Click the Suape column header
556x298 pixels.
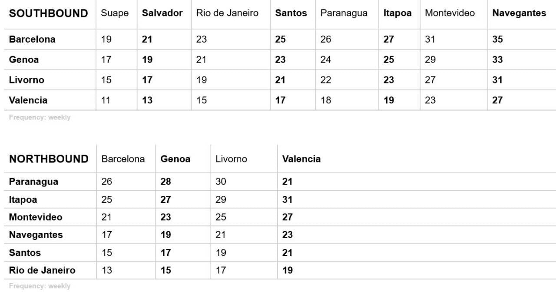coord(115,13)
